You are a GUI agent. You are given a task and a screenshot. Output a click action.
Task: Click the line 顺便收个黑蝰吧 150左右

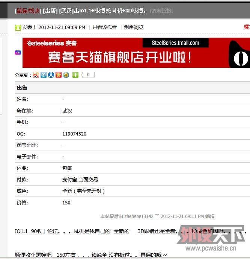91,255
